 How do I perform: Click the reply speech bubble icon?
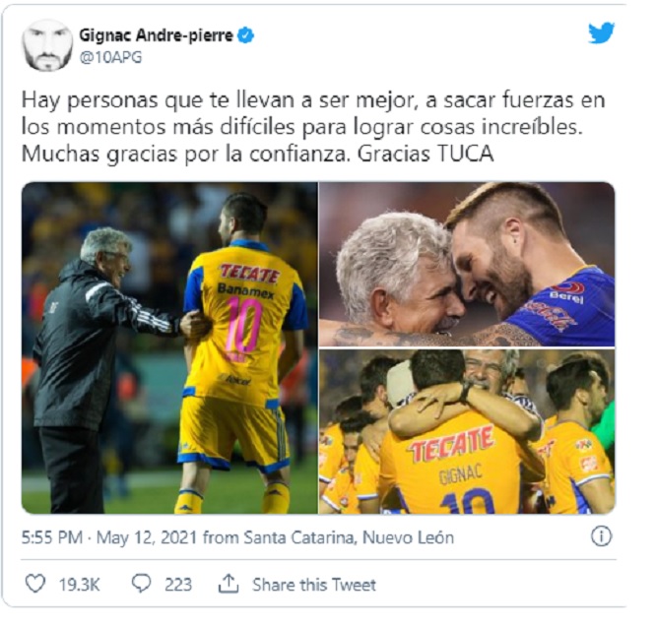[142, 584]
